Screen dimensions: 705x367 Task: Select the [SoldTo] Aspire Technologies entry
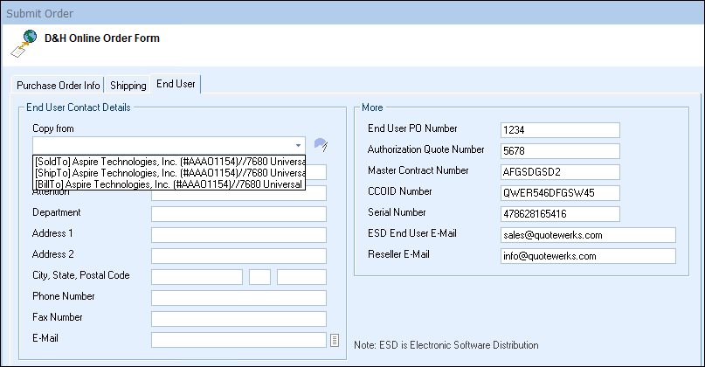tap(169, 162)
